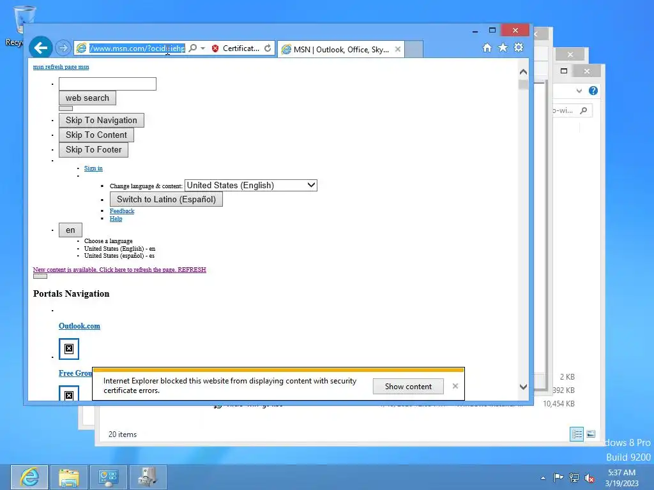This screenshot has height=490, width=654.
Task: Open Favorites star icon
Action: 503,47
